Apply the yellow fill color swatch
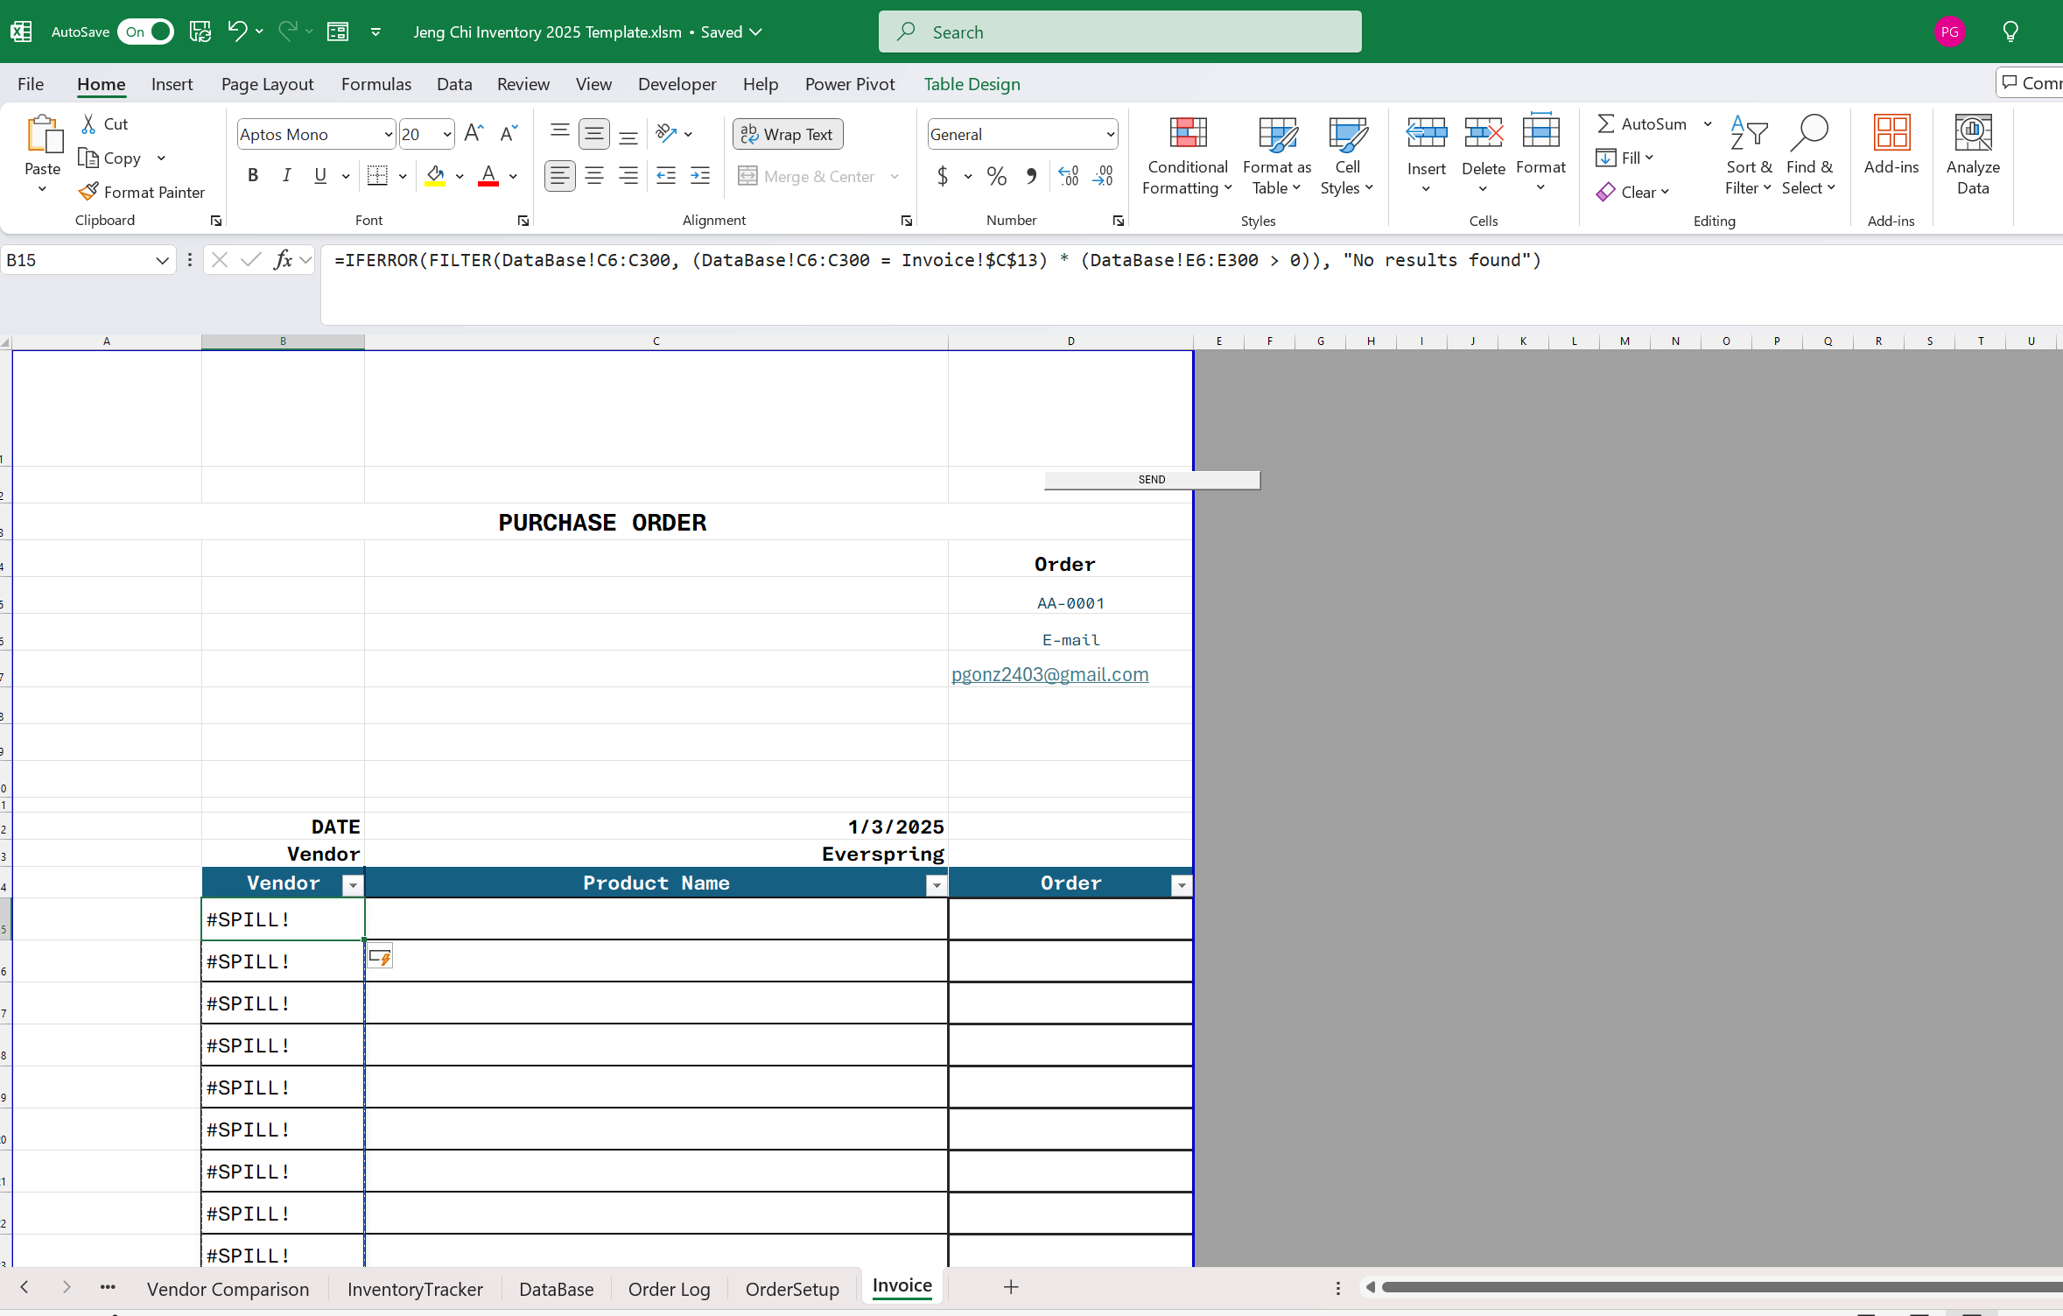Screen dimensions: 2063x1316 tap(435, 176)
